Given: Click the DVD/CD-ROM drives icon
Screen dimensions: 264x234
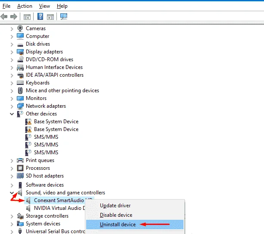Looking at the screenshot, I should point(20,59).
